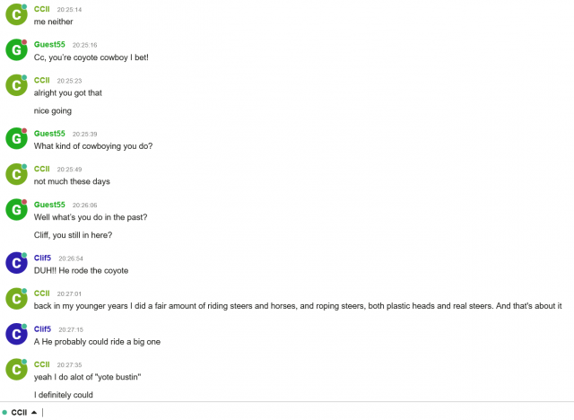Click Clif5 avatar at the 20:27:15 message

coord(16,334)
